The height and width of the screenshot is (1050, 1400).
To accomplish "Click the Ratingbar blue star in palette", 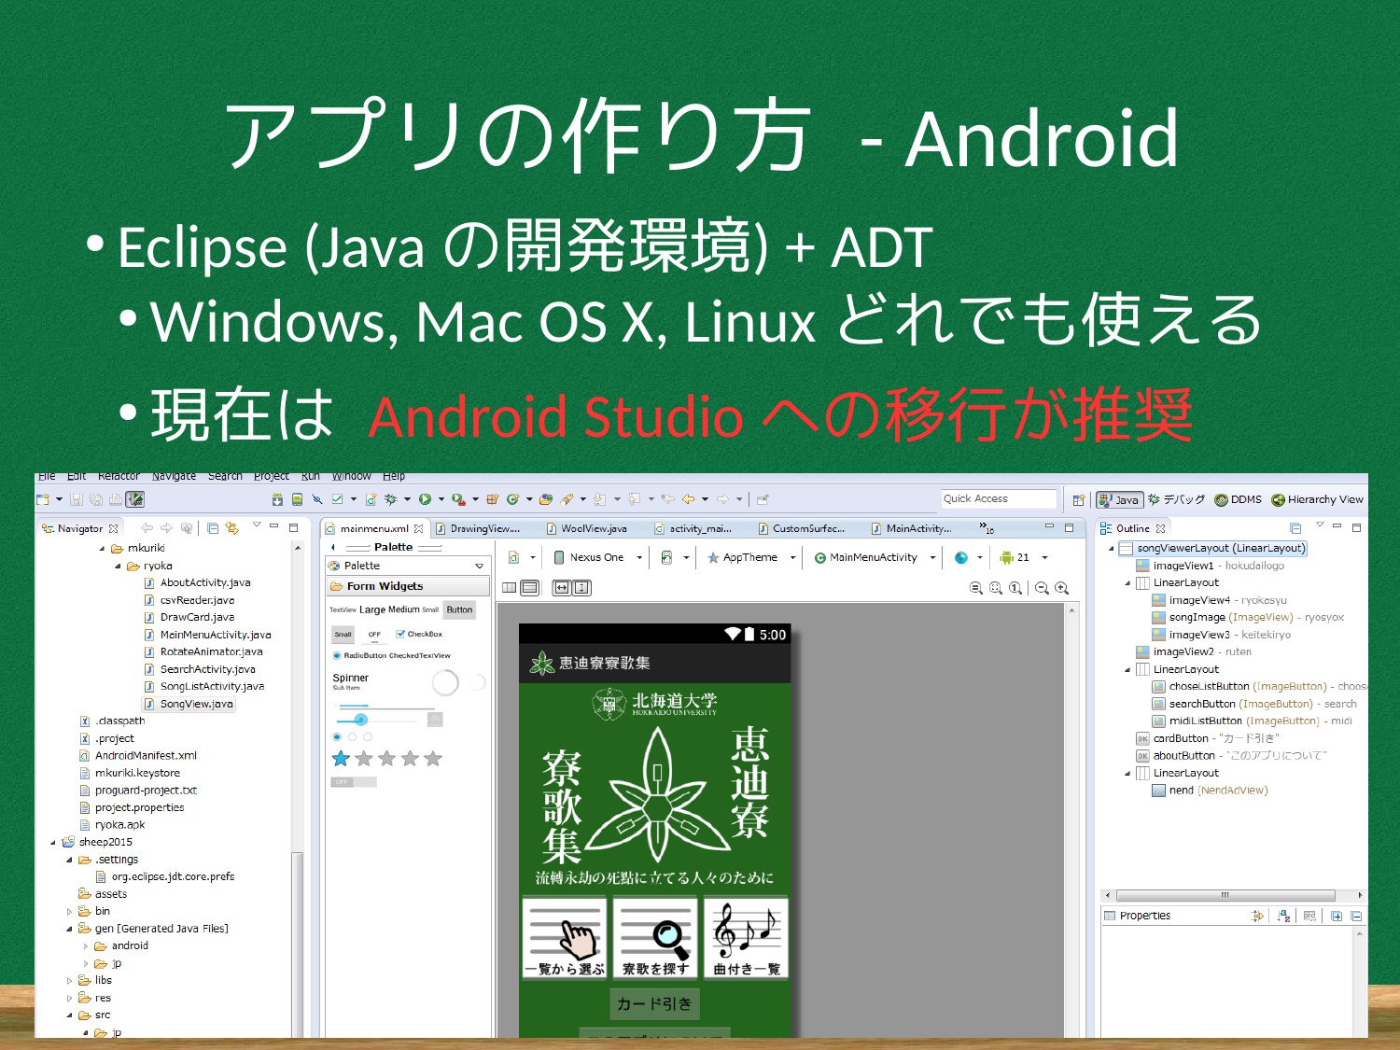I will (341, 759).
